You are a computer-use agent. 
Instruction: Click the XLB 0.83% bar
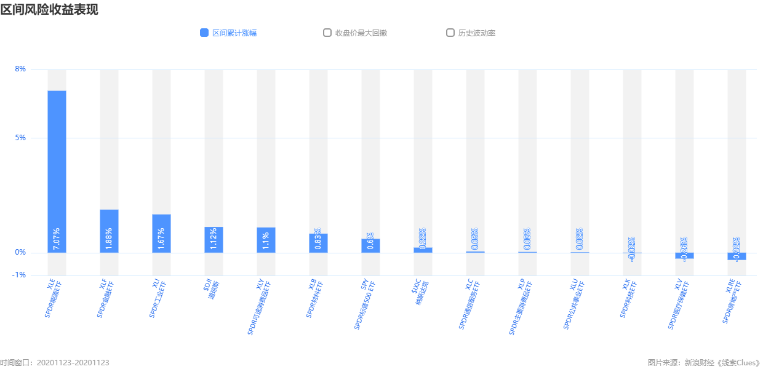tap(318, 243)
